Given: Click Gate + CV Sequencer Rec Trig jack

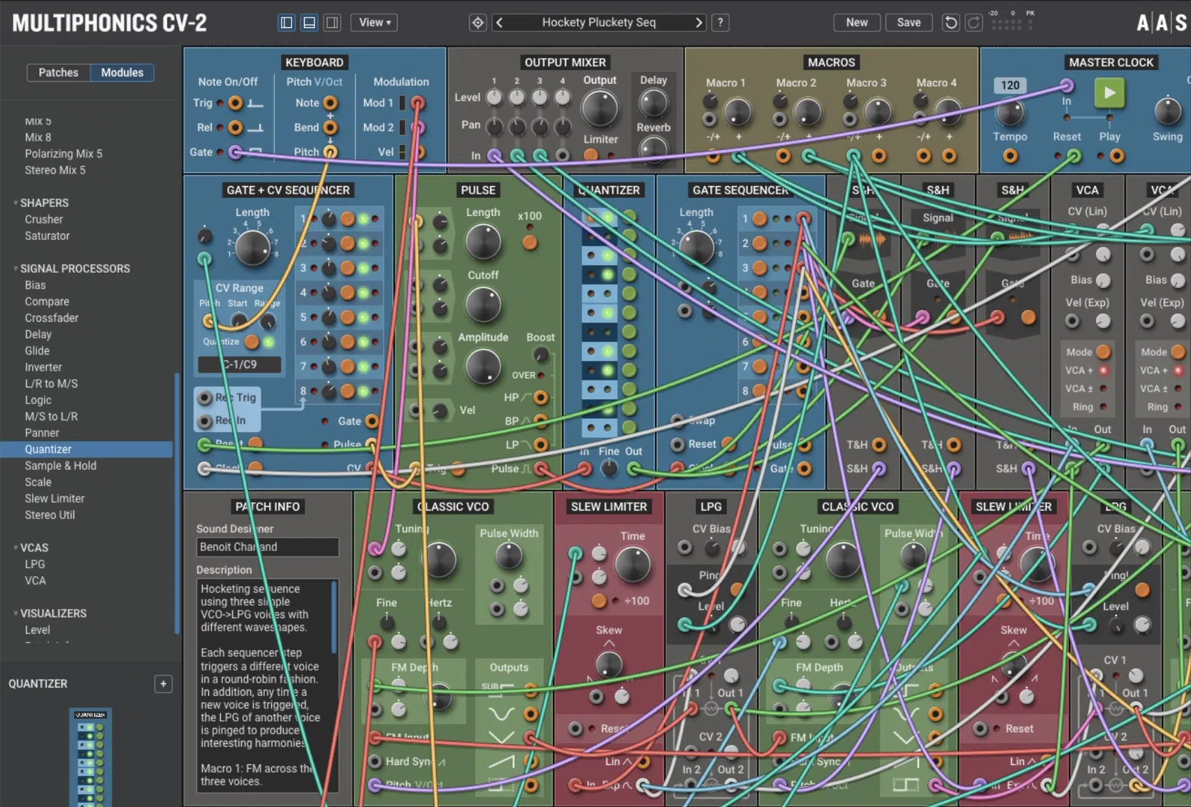Looking at the screenshot, I should (x=205, y=397).
